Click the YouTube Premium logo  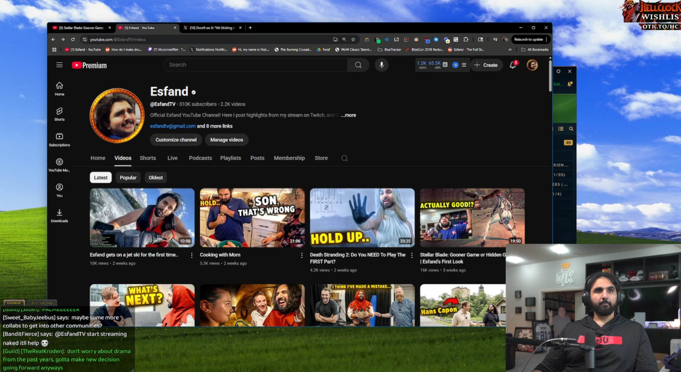click(89, 65)
